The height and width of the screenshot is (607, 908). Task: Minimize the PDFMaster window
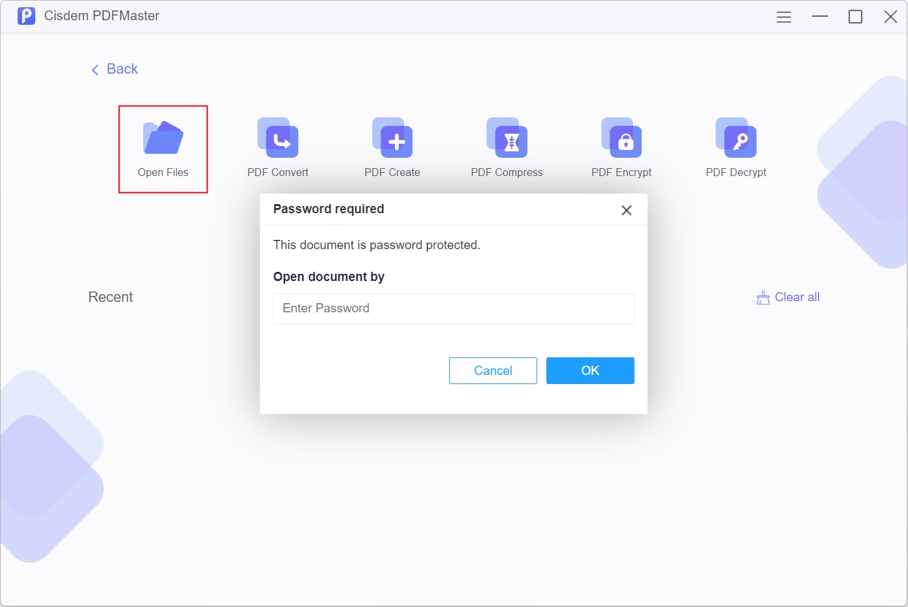tap(820, 17)
